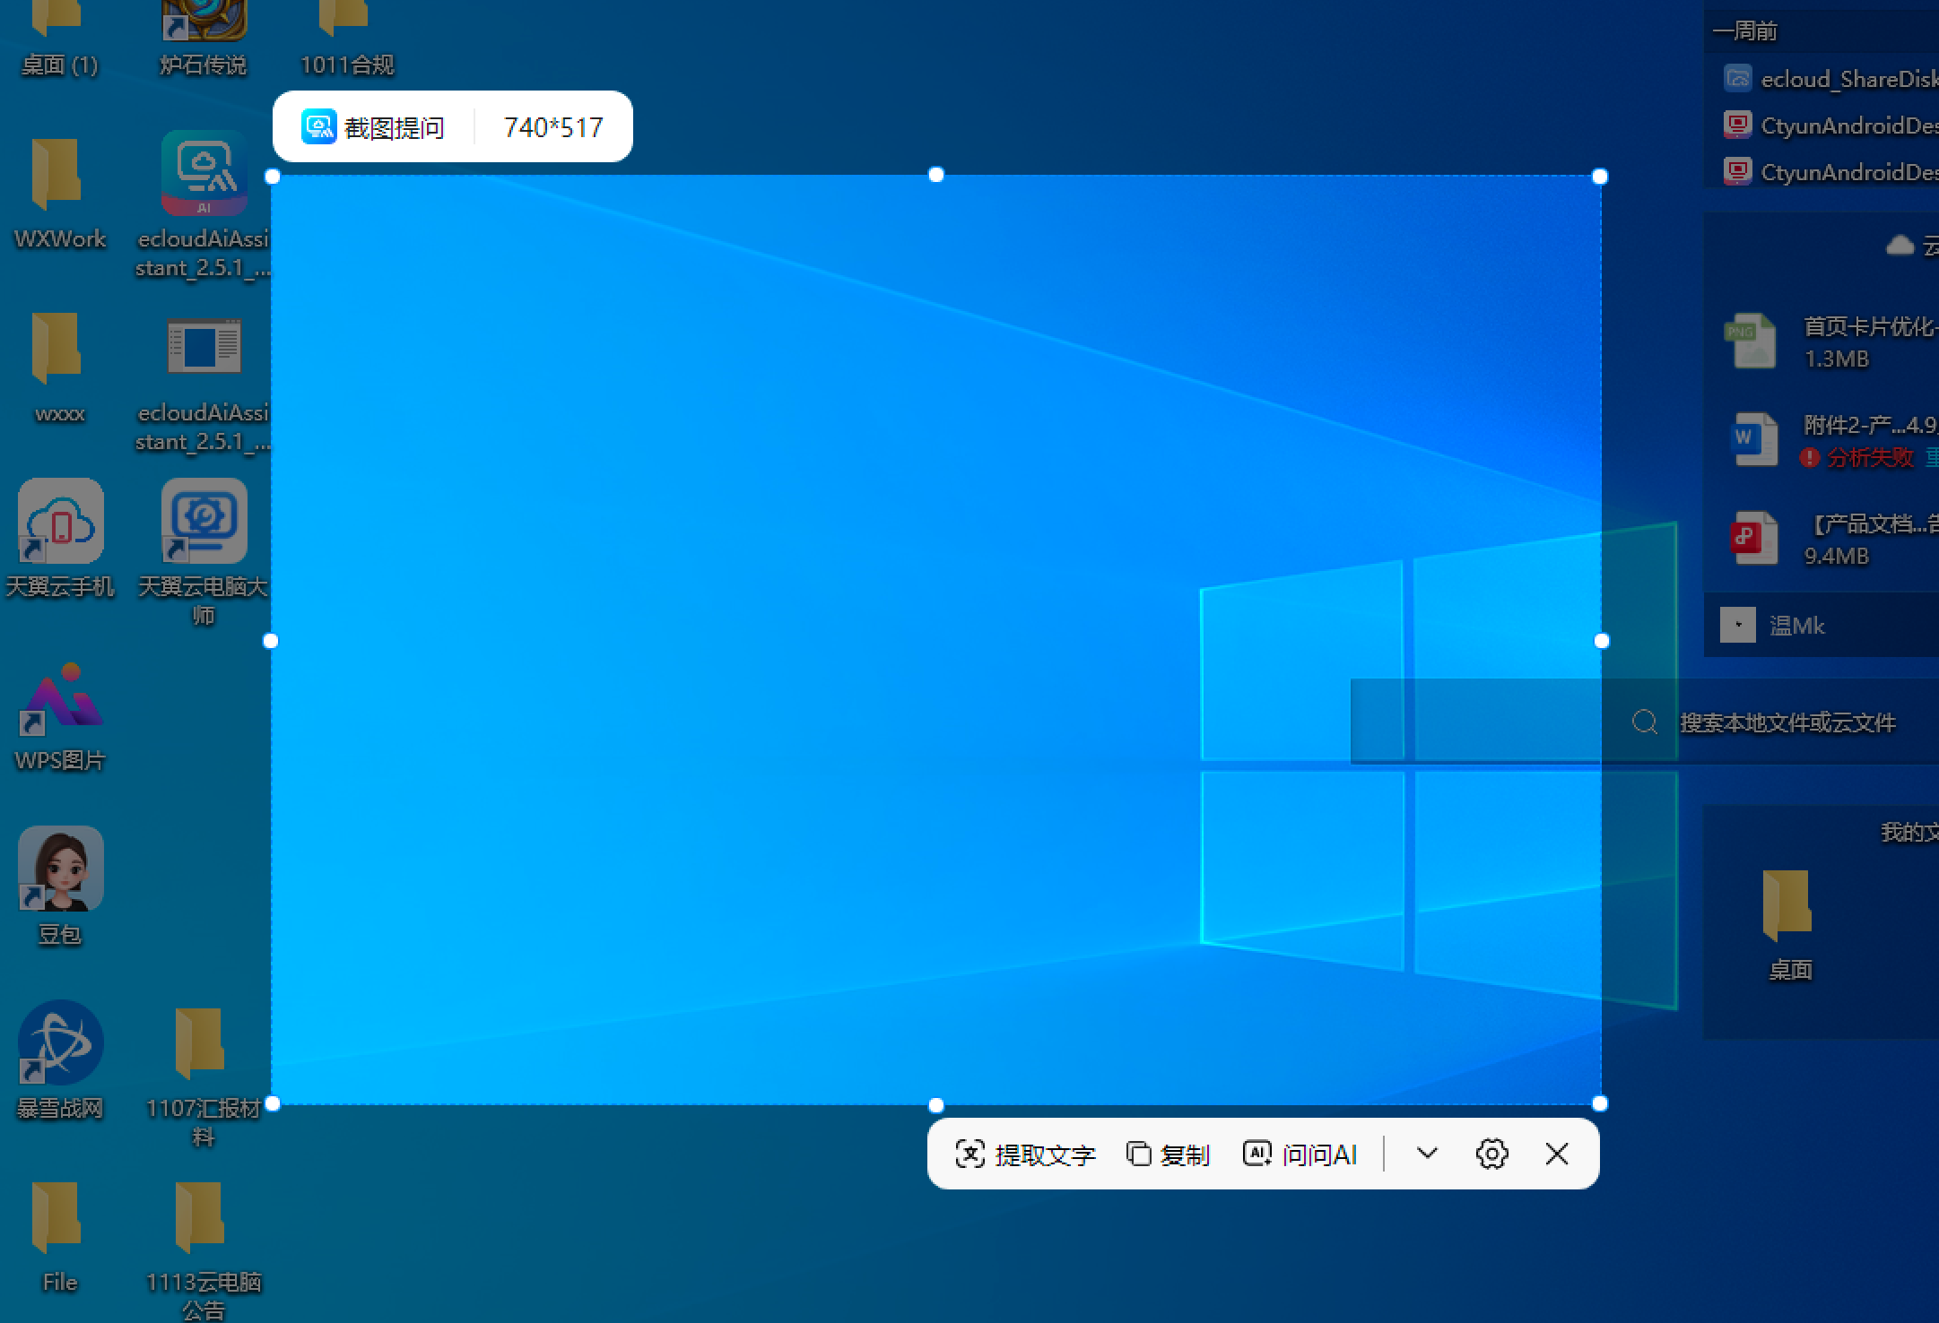Click the 搜索本地文件或云文件 search field
The width and height of the screenshot is (1939, 1323).
coord(1787,722)
